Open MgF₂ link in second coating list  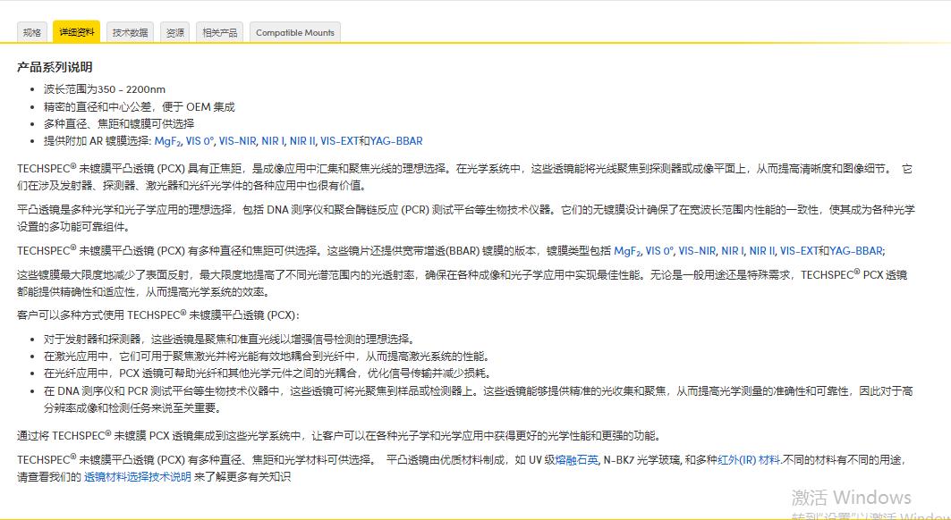pyautogui.click(x=627, y=251)
